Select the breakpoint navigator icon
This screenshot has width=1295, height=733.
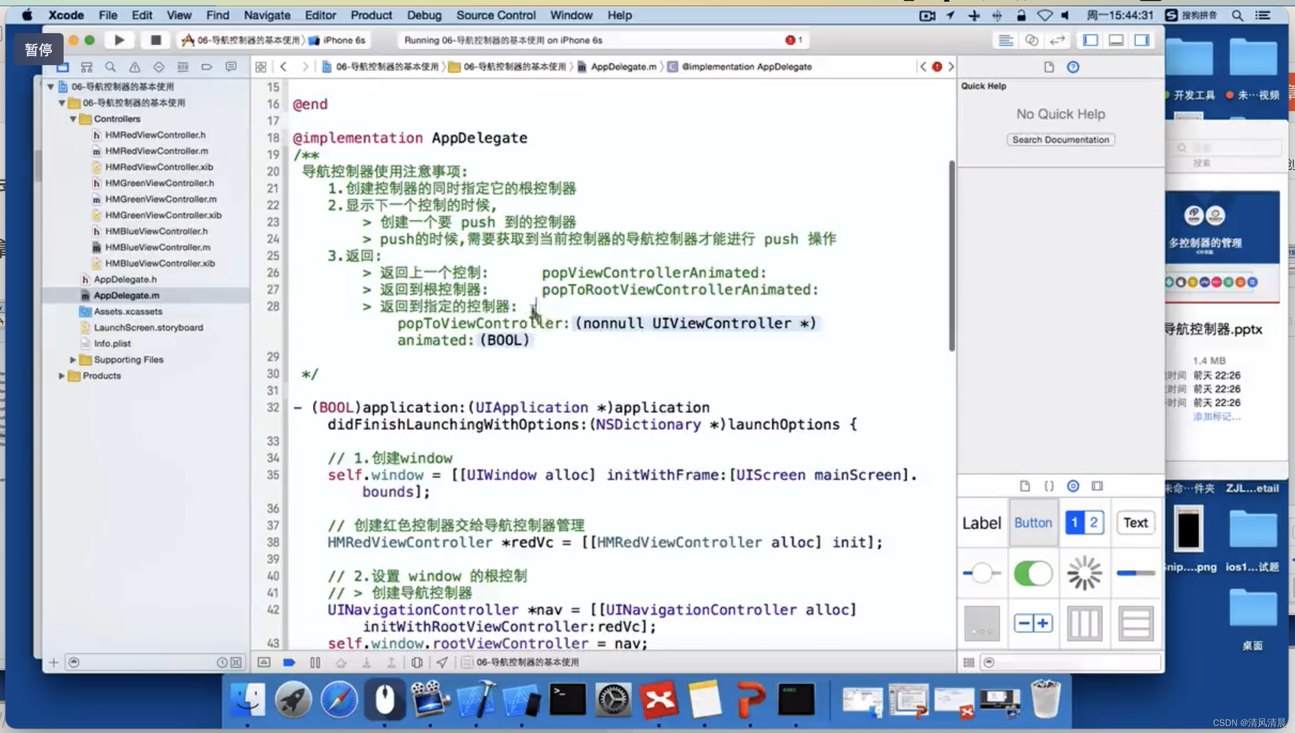click(206, 67)
